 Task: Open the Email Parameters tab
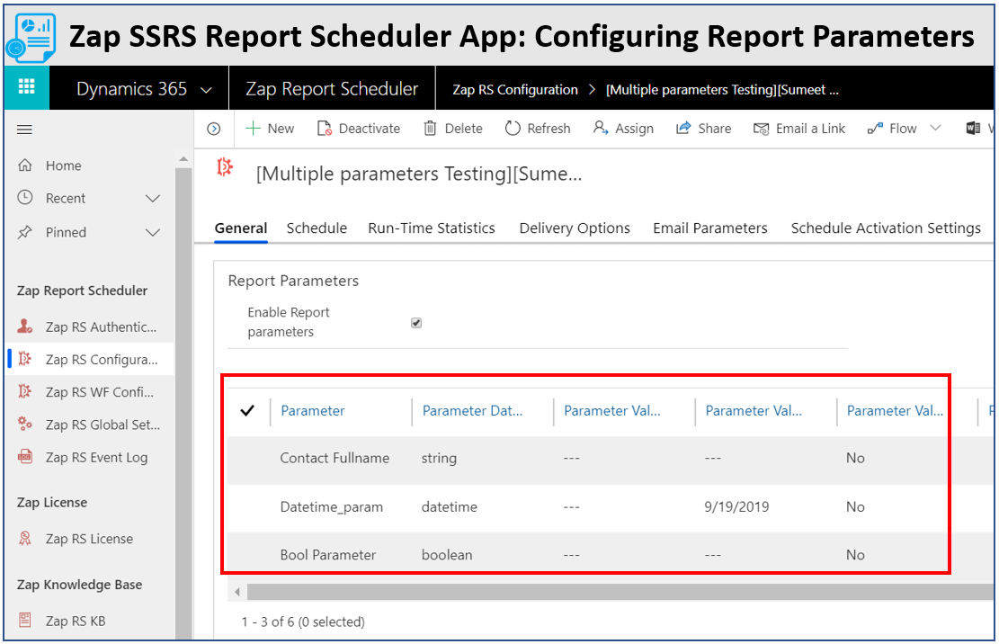(709, 228)
